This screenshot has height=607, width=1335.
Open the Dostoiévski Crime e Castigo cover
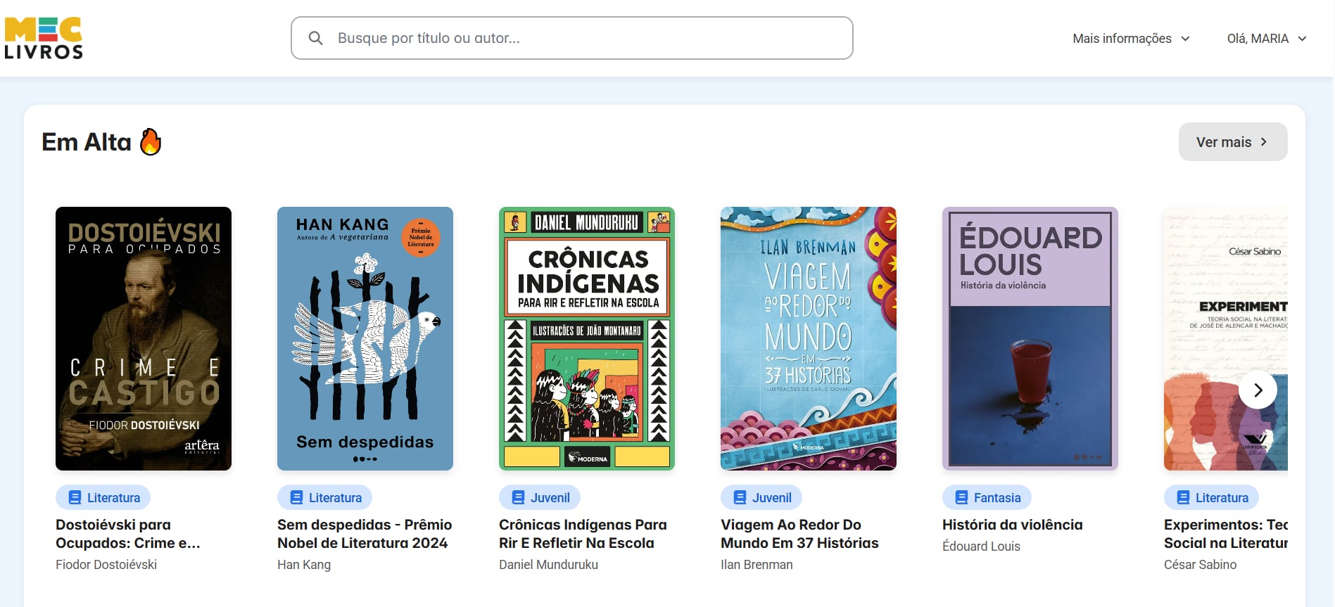point(144,338)
